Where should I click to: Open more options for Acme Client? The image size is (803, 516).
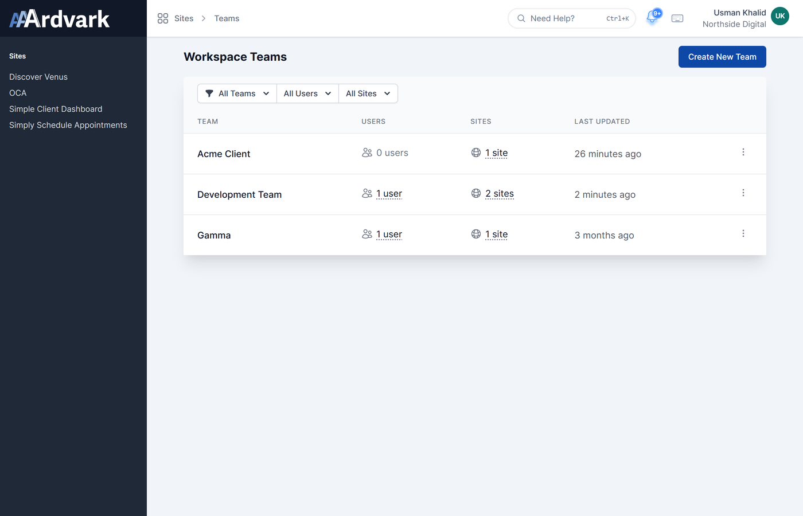pyautogui.click(x=743, y=152)
